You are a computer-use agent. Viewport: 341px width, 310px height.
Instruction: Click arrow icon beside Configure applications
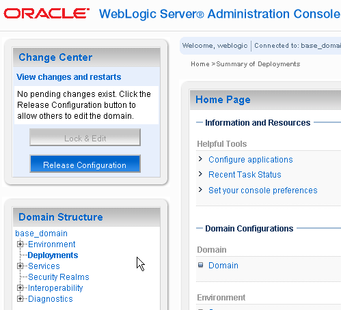pyautogui.click(x=200, y=159)
